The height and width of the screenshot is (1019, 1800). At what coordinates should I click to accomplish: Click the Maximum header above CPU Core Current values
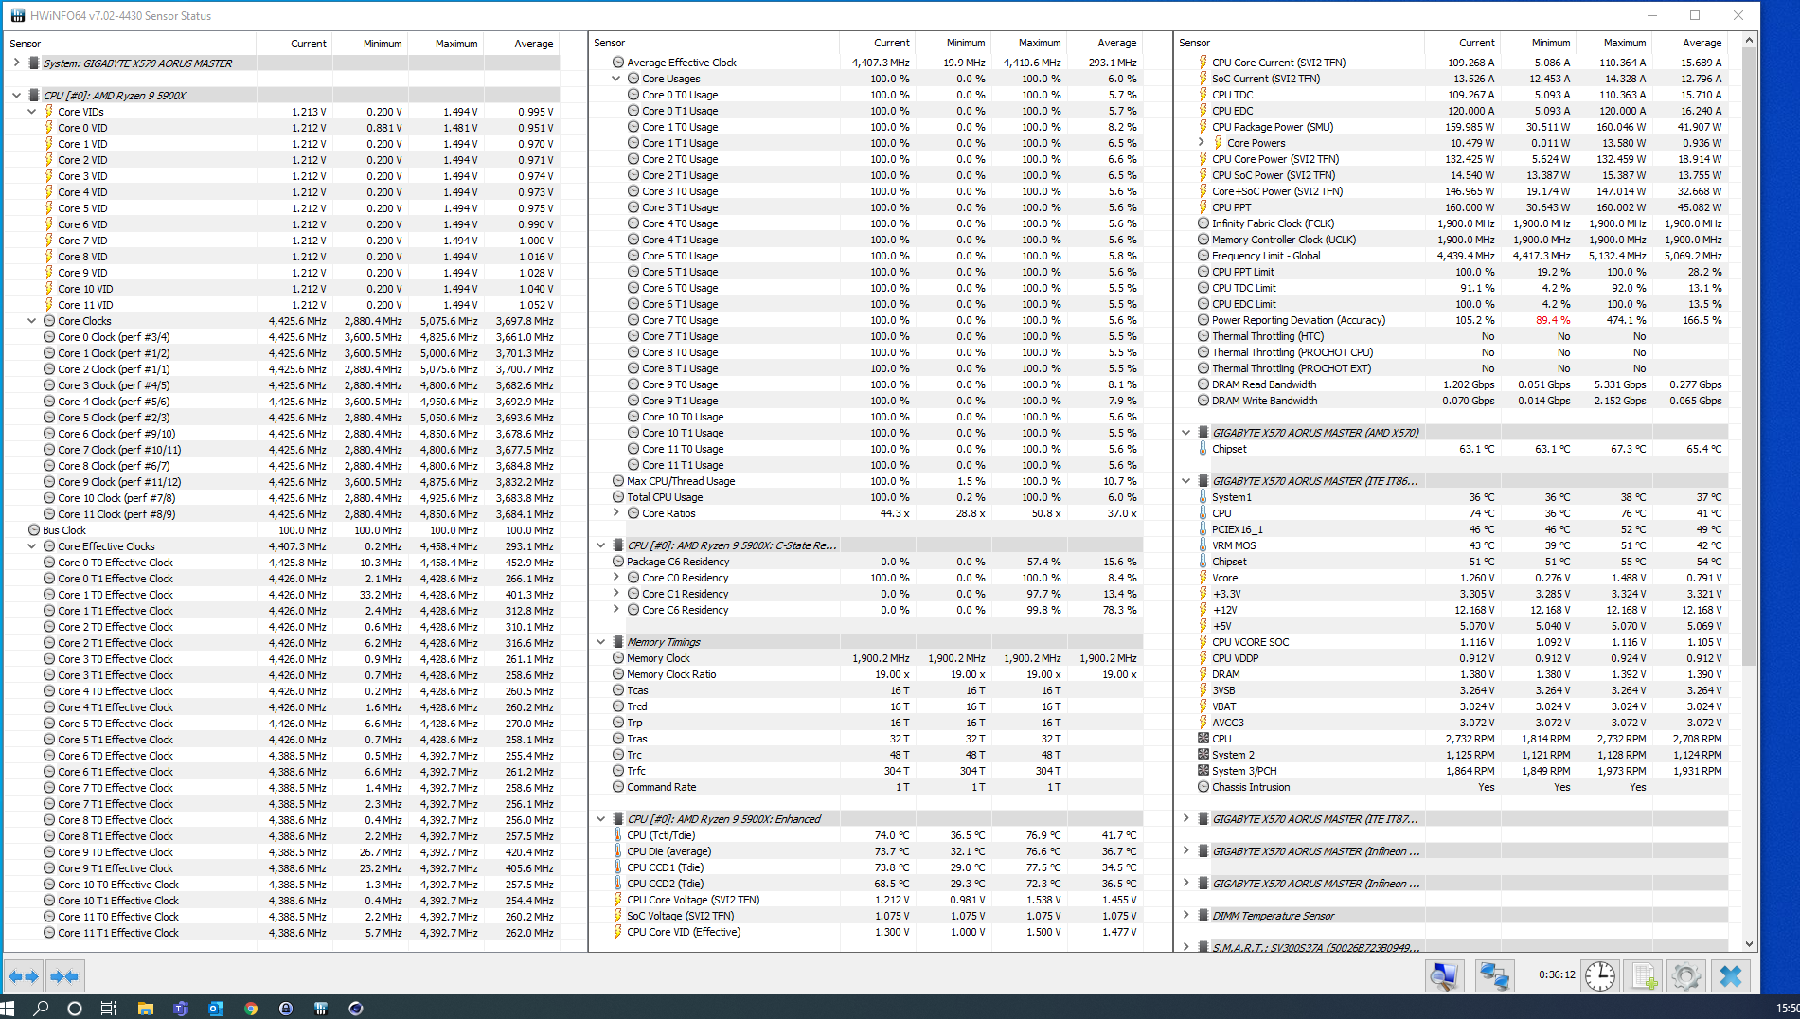point(1613,43)
